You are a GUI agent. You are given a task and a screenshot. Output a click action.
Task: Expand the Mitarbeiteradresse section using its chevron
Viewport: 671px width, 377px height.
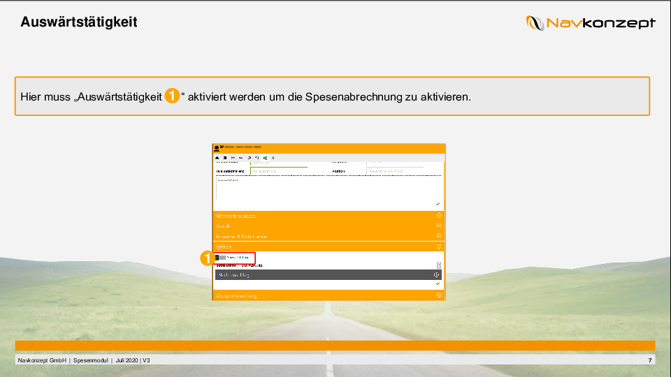pyautogui.click(x=438, y=216)
